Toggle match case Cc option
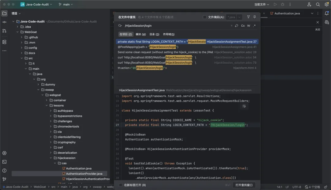Viewport: 331px width, 190px height. (243, 26)
